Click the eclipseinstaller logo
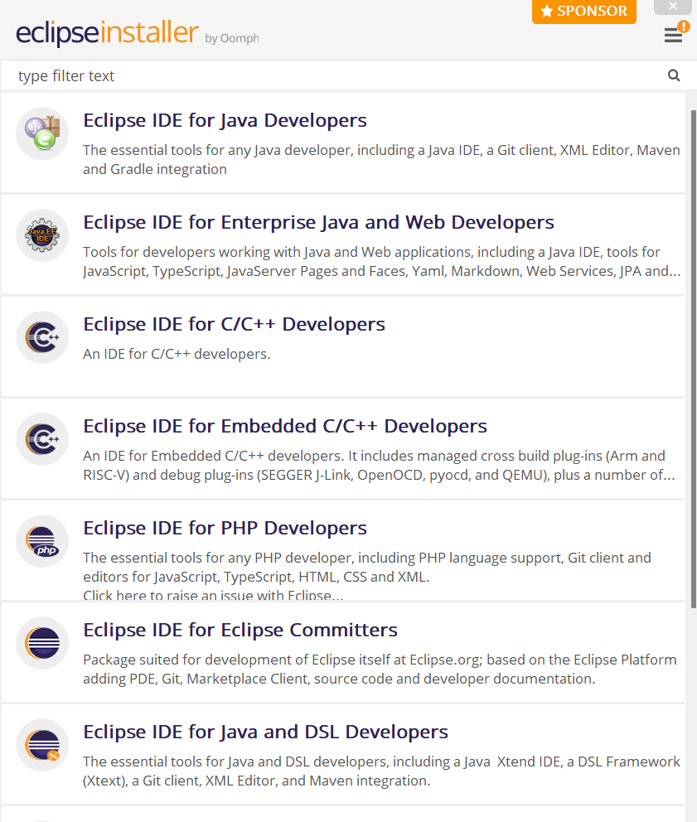This screenshot has height=822, width=697. (108, 32)
